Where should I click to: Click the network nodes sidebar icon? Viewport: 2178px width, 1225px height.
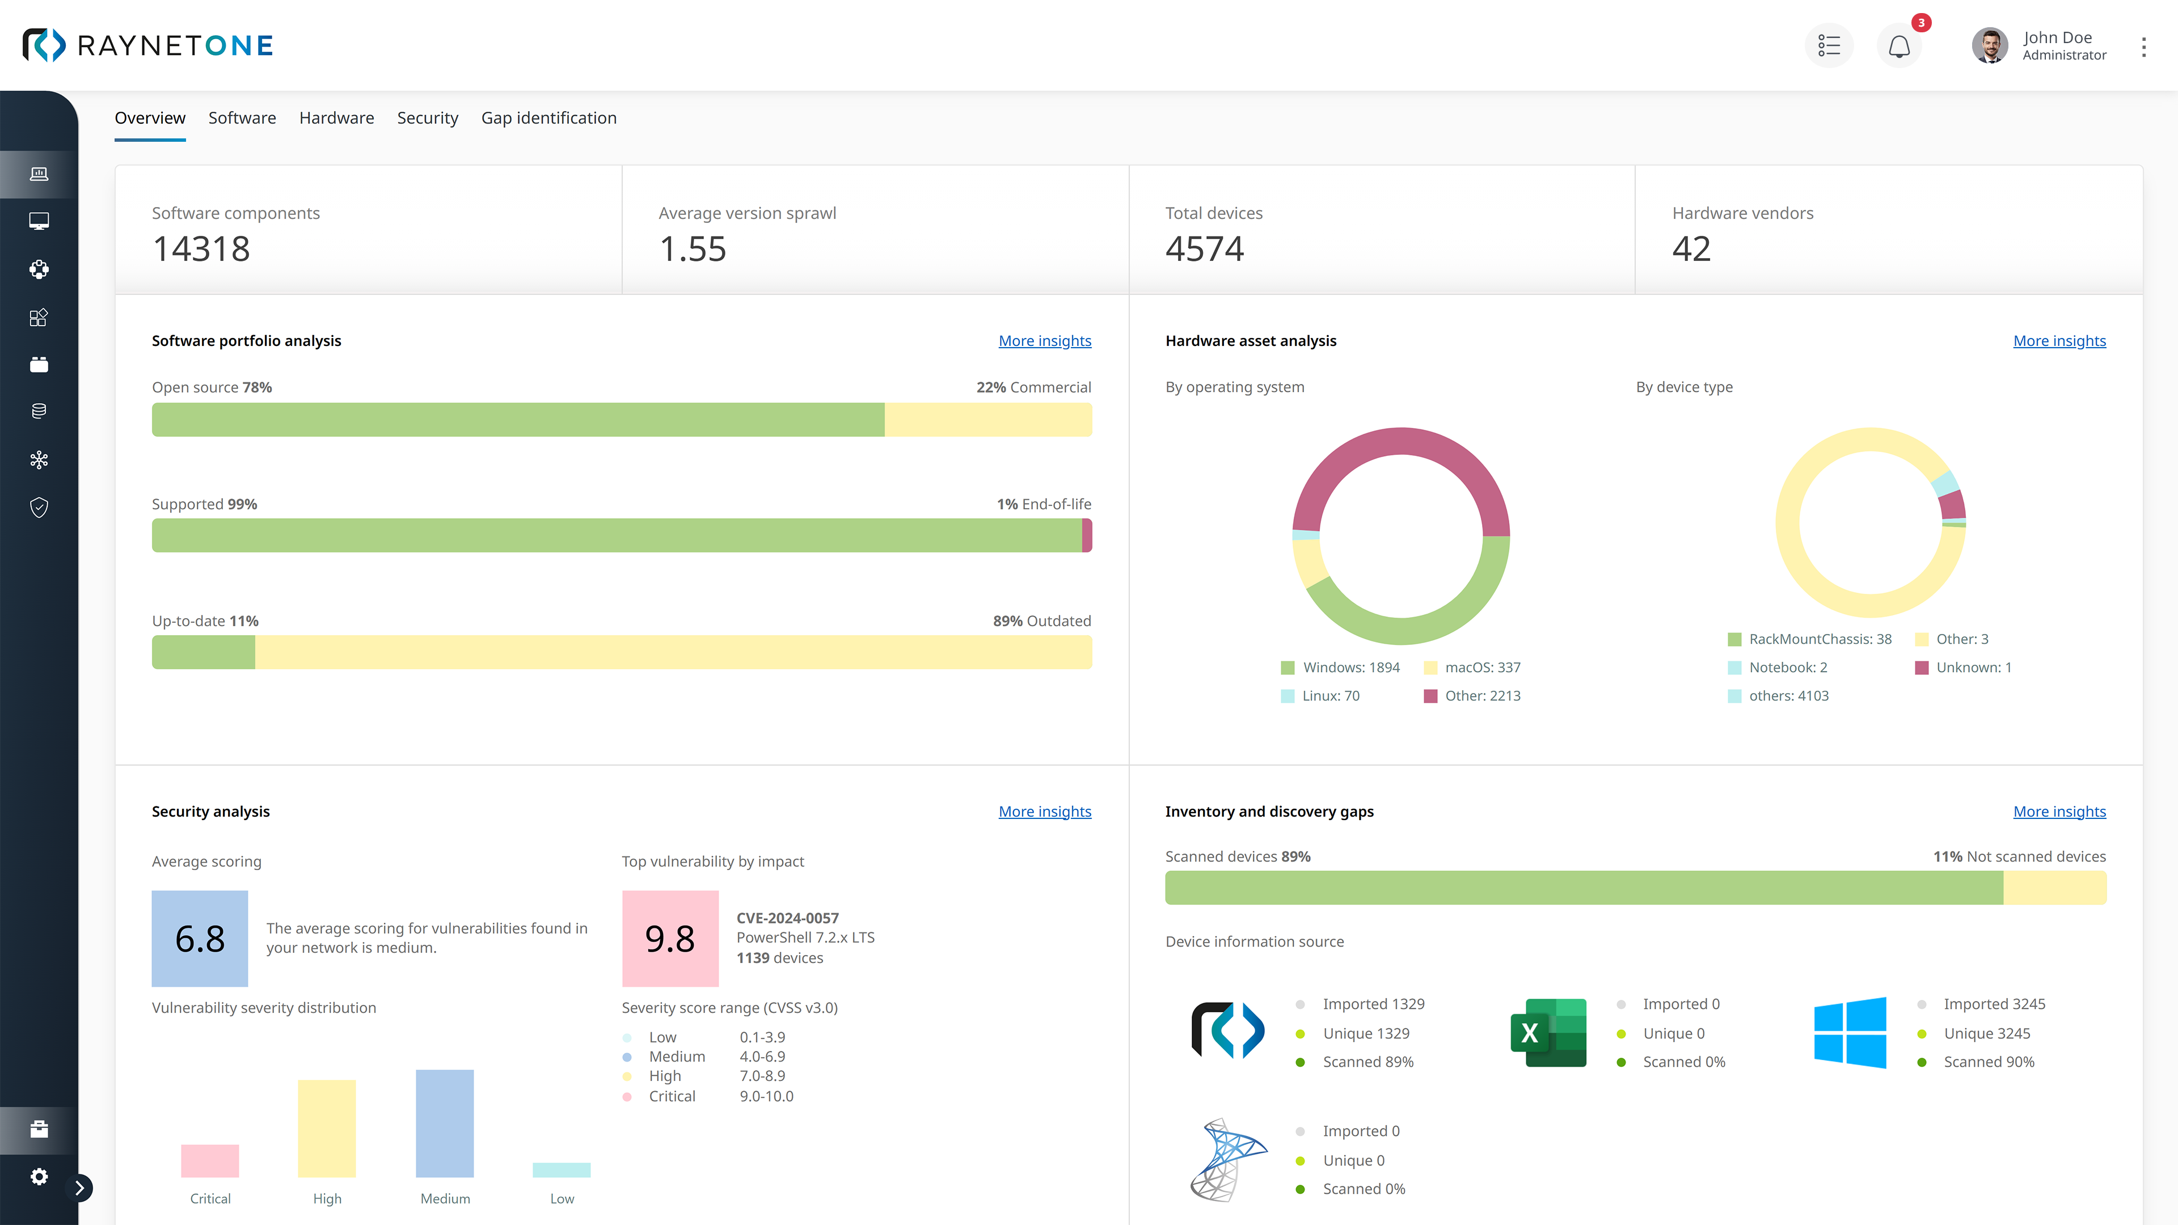pos(39,460)
